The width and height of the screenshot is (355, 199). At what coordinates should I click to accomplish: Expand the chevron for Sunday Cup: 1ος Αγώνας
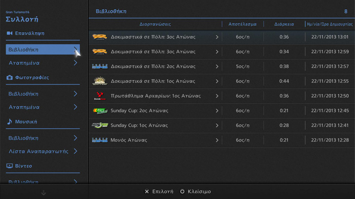(217, 125)
